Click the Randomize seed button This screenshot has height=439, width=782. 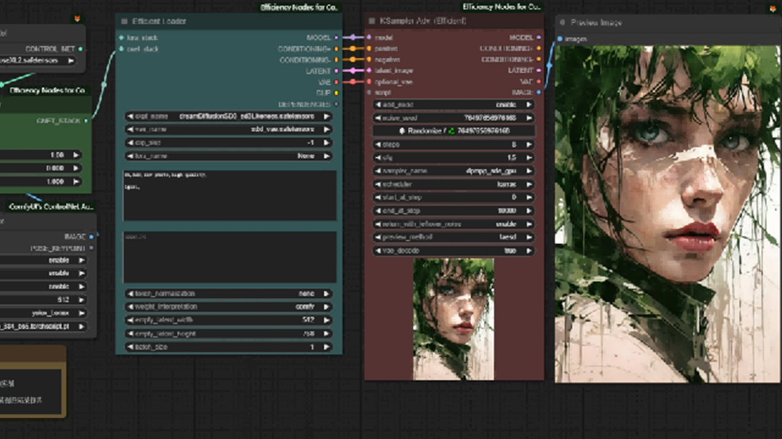454,130
